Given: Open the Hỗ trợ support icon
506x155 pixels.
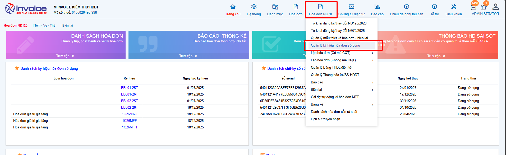Looking at the screenshot, I should tap(434, 7).
